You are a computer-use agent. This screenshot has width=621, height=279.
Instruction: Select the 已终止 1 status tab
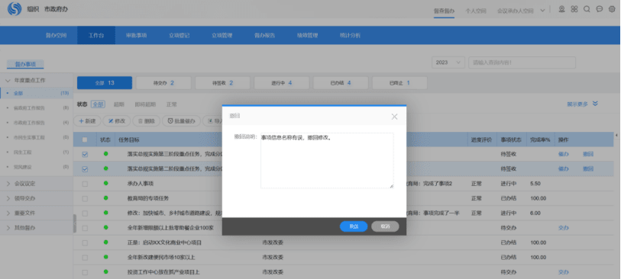[x=399, y=83]
